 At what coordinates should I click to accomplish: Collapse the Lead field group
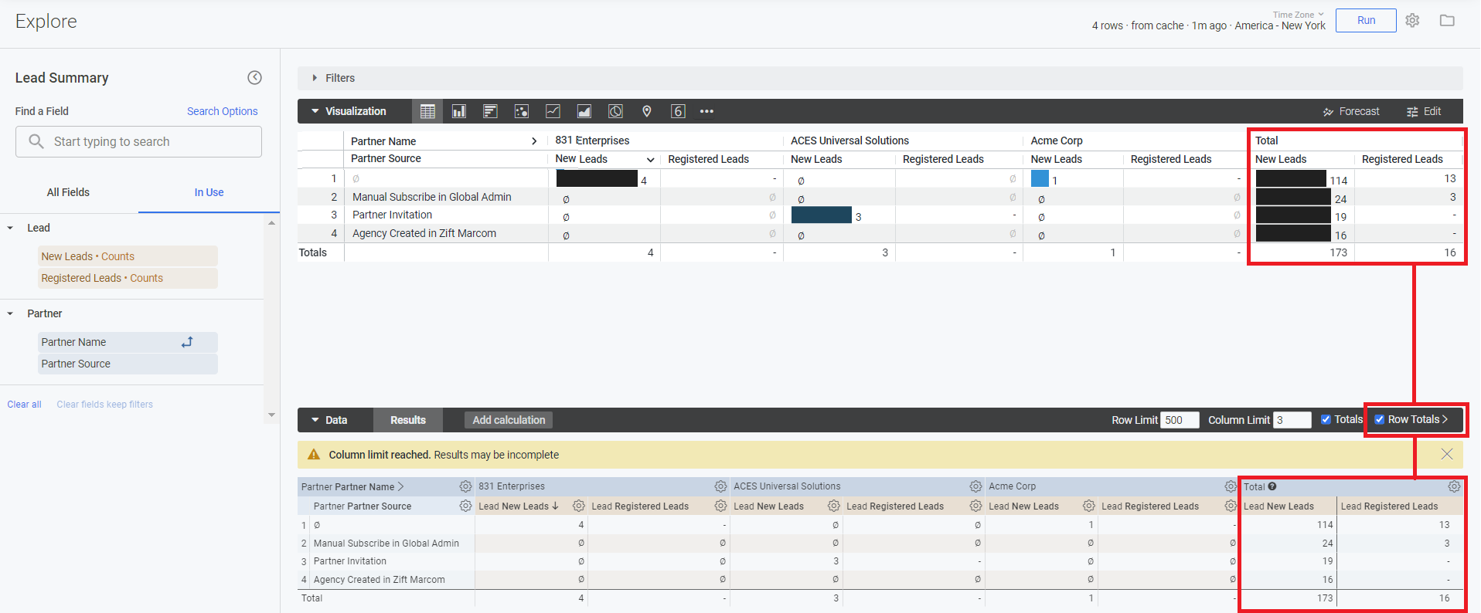10,228
